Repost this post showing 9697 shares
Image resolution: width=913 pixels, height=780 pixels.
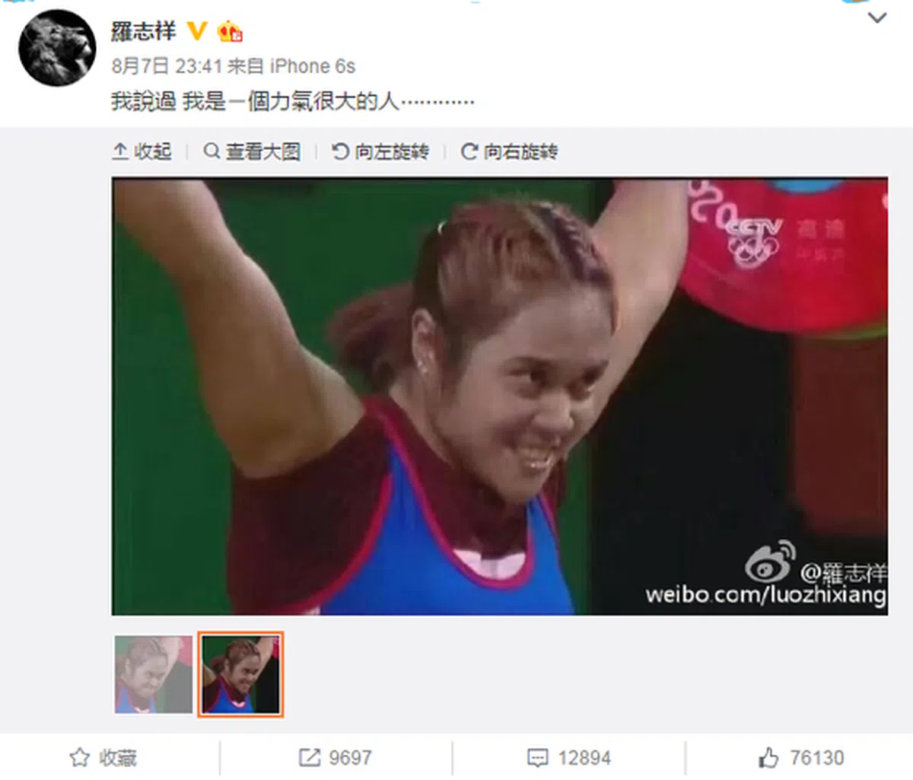tap(336, 758)
